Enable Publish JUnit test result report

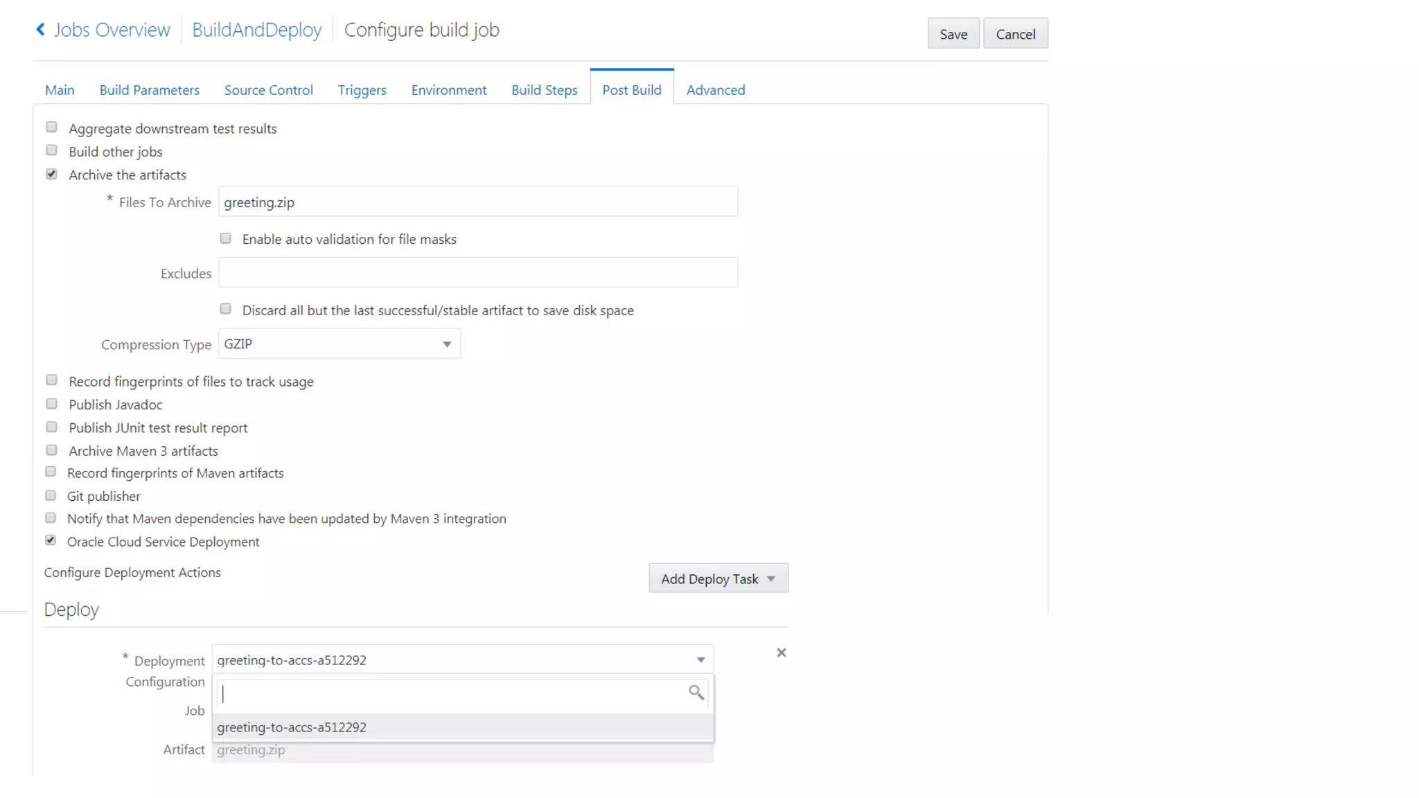click(52, 427)
